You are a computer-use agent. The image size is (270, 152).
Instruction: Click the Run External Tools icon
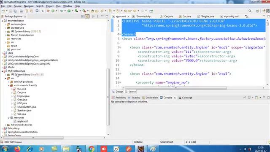[84, 11]
